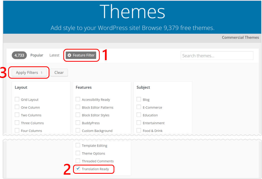The height and width of the screenshot is (179, 262).
Task: Switch to the Popular themes tab
Action: (x=37, y=55)
